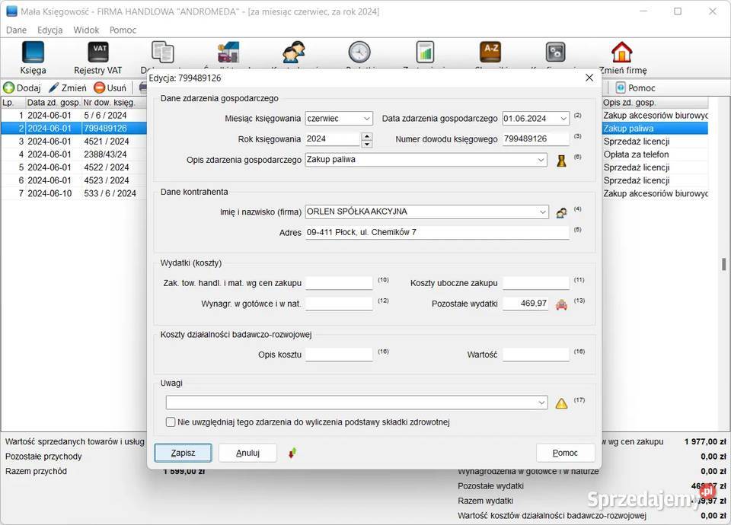Increase Rok księgowania with up spinner arrow

point(367,135)
